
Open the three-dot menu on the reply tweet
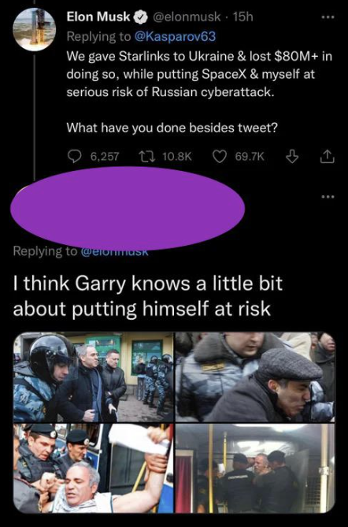click(x=328, y=197)
